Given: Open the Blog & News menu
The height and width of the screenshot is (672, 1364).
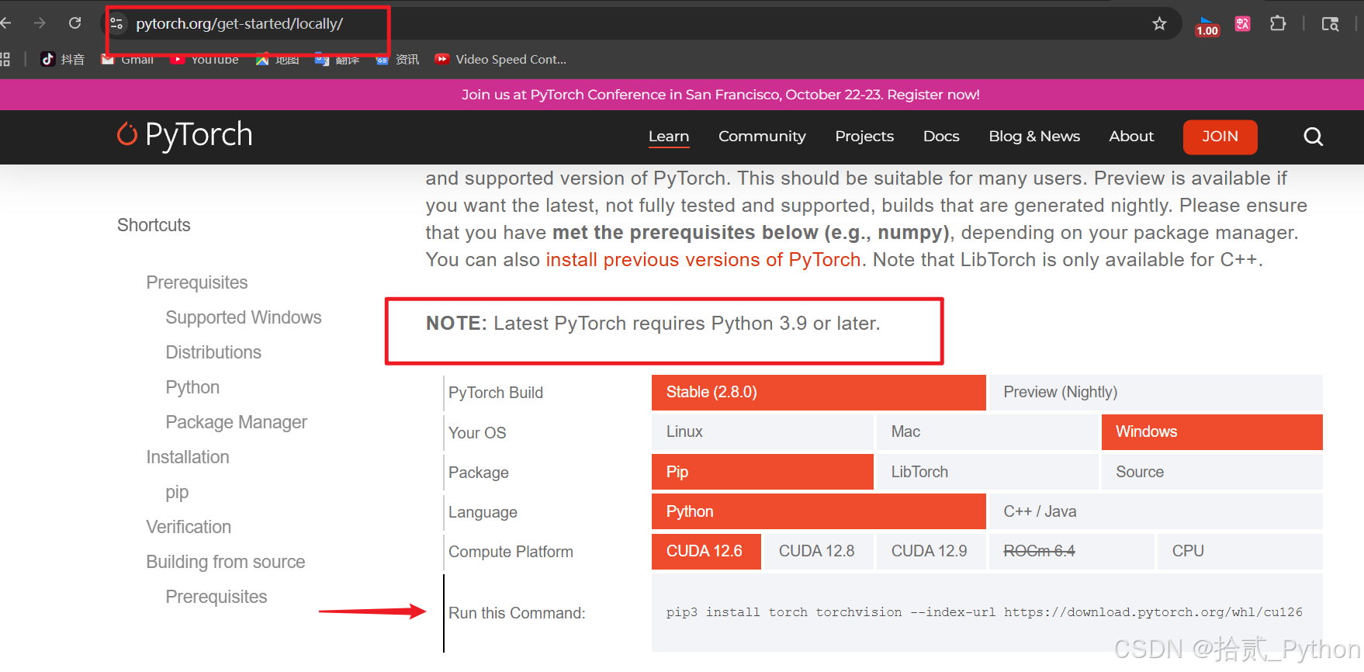Looking at the screenshot, I should (1034, 137).
